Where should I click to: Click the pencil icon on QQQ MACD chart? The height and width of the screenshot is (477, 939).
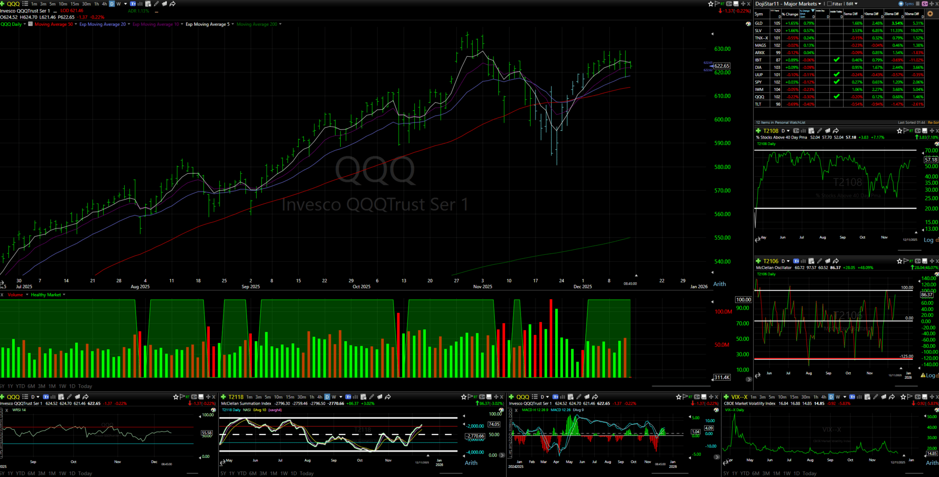coord(579,397)
